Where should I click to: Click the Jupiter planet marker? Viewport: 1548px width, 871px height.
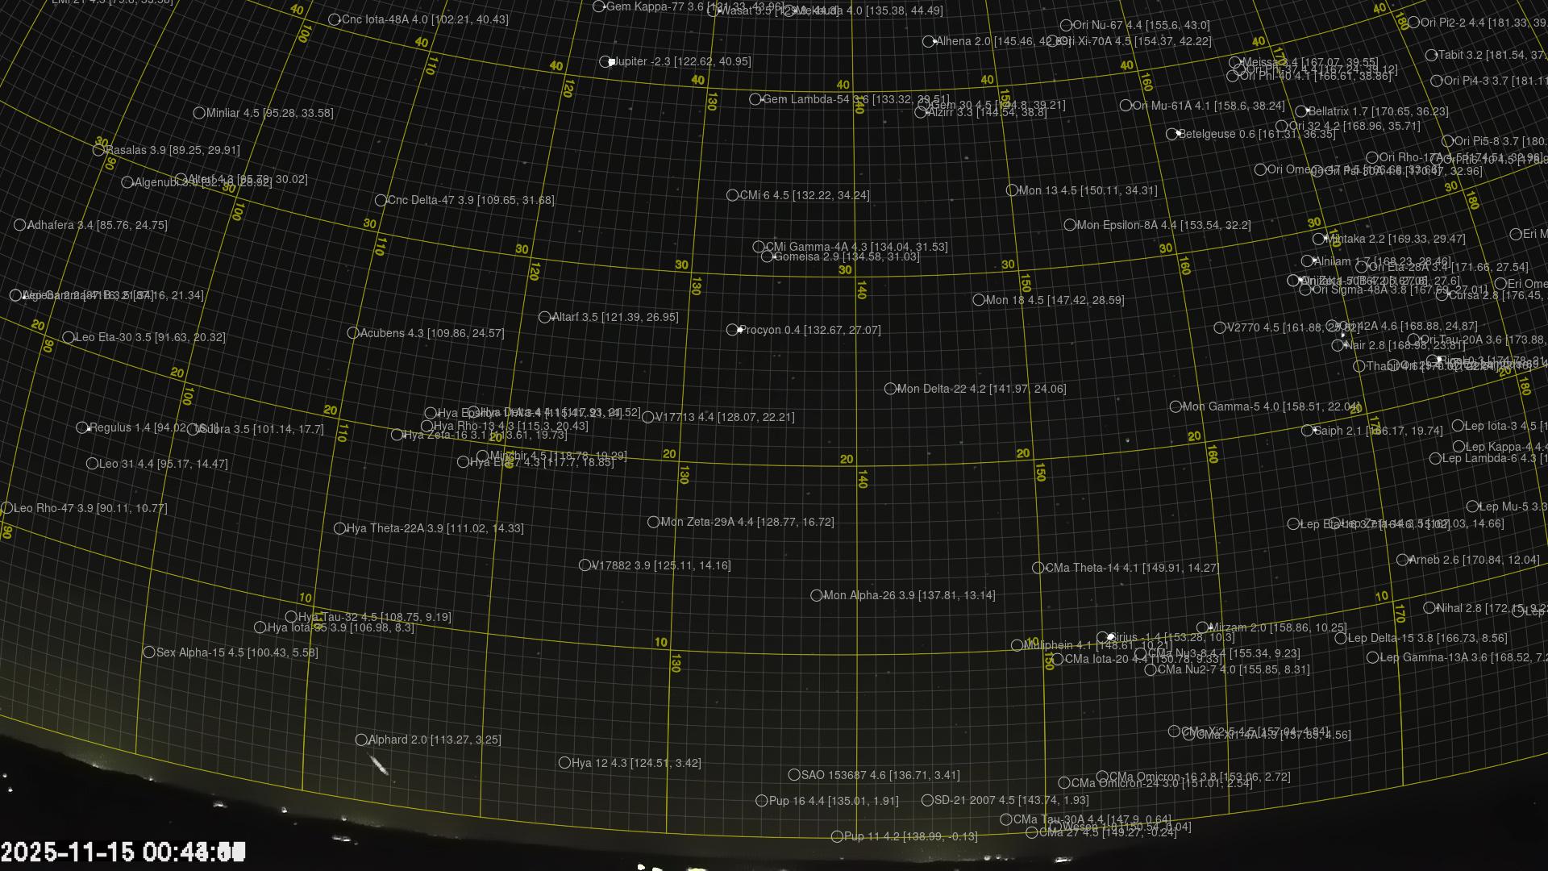coord(605,62)
